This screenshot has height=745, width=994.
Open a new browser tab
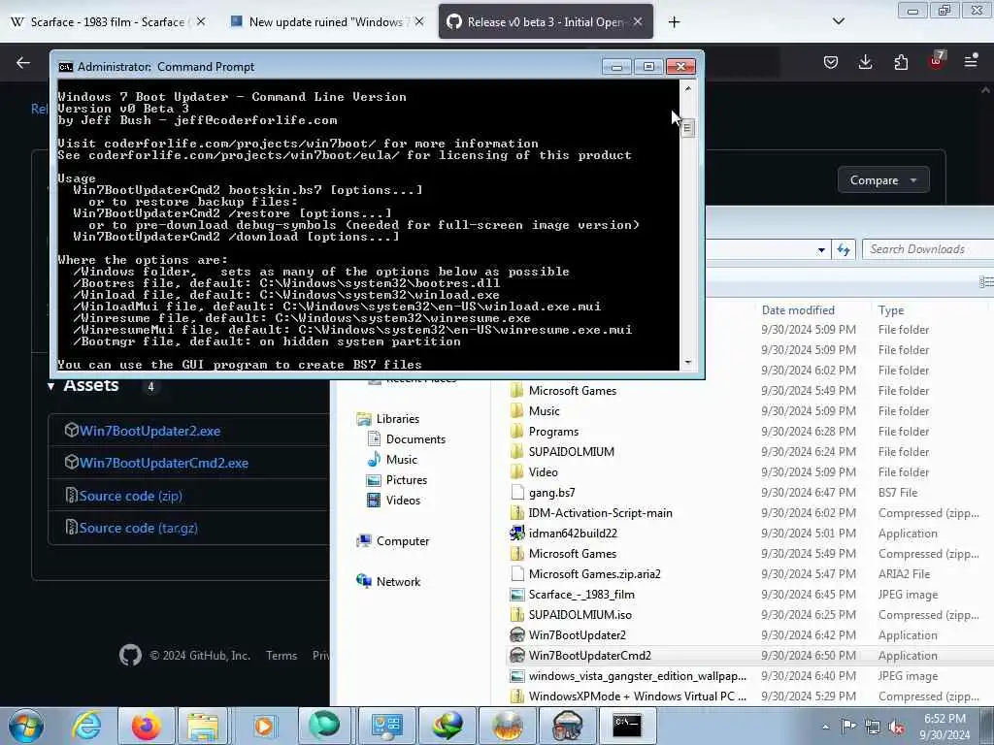674,22
